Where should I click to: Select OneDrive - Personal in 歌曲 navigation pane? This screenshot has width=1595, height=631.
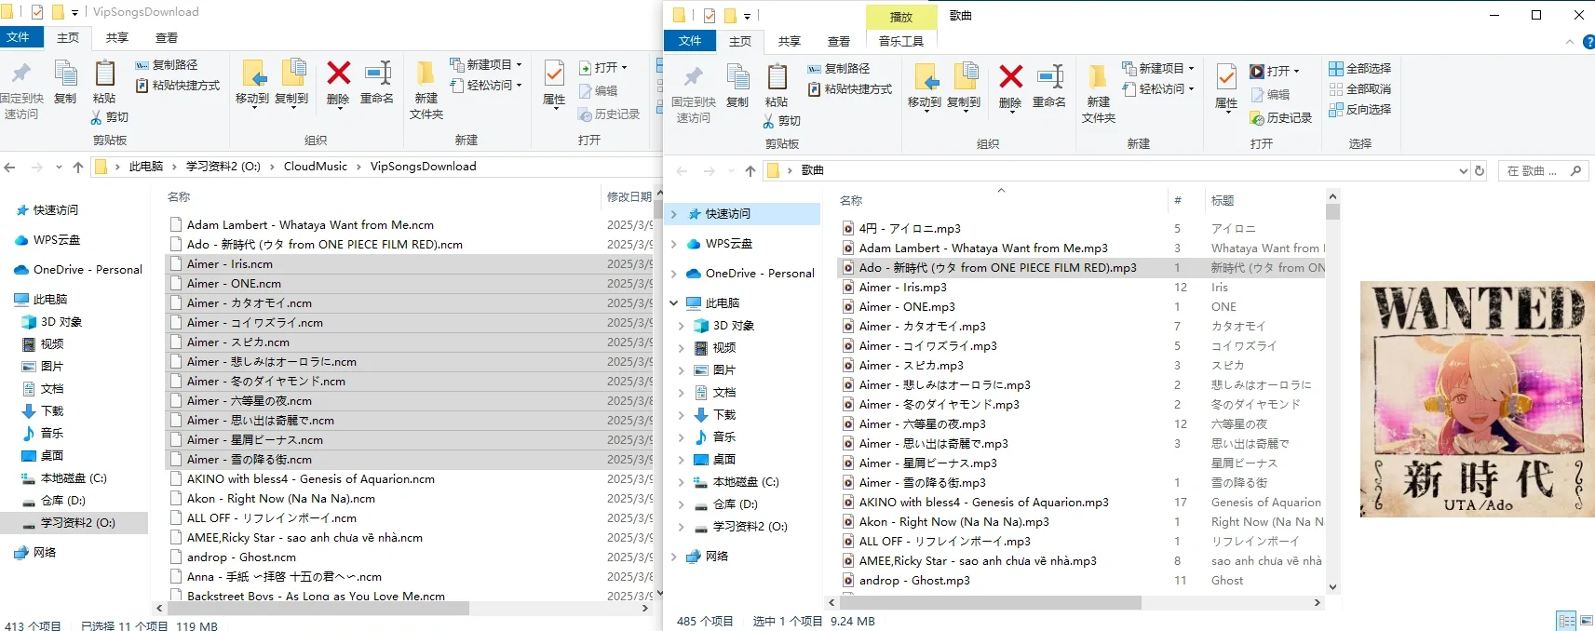point(760,274)
